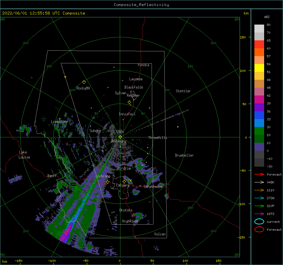Click the RockyMH label
This screenshot has width=283, height=265.
[x=83, y=88]
